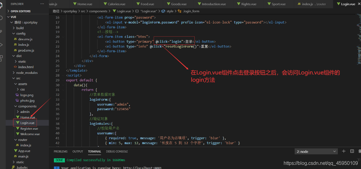Open Explorer more actions ellipsis menu
The image size is (361, 169).
42,4
